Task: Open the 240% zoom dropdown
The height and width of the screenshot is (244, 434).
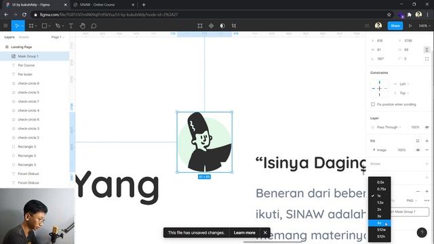Action: [x=425, y=26]
